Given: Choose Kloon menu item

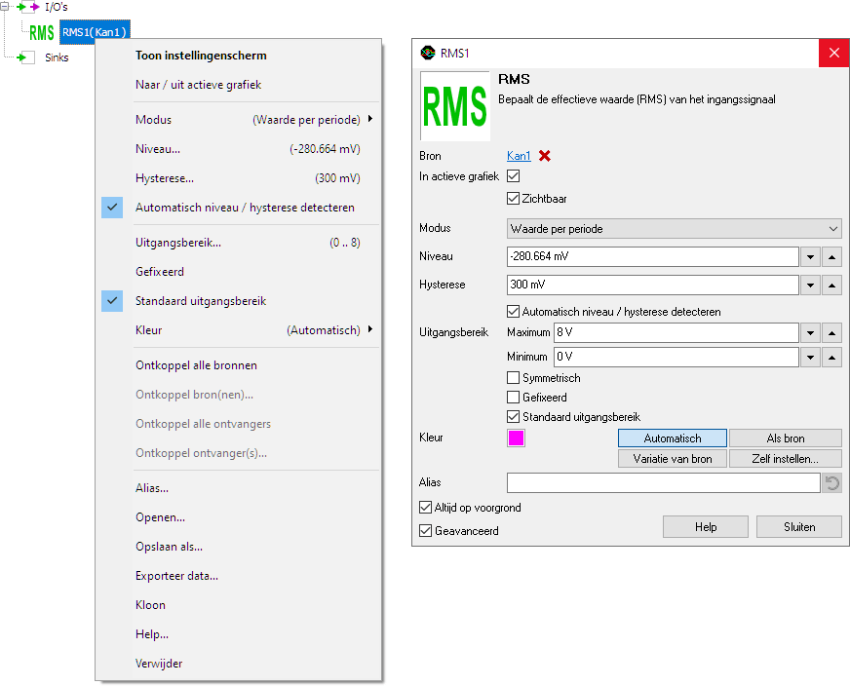Looking at the screenshot, I should [x=239, y=605].
